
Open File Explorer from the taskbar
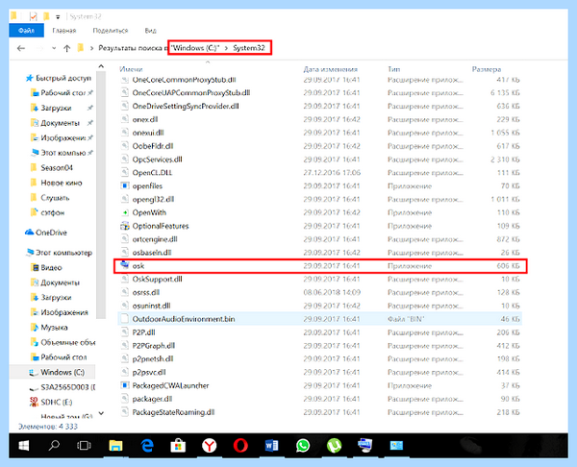[x=115, y=446]
